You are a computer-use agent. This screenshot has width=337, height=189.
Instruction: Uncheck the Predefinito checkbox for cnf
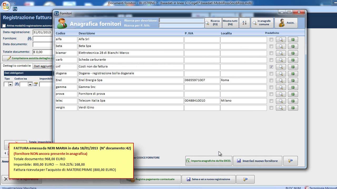[271, 67]
